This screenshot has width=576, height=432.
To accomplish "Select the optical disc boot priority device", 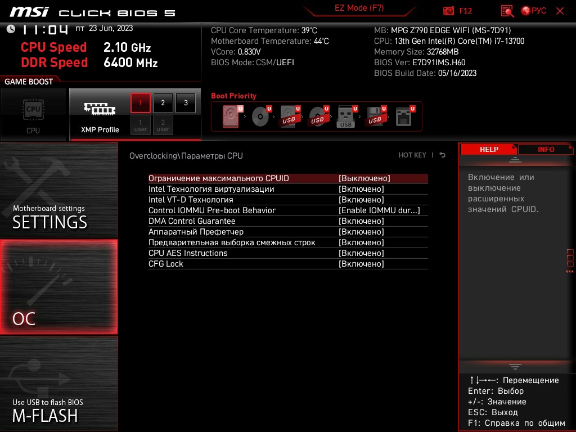I will (x=261, y=116).
